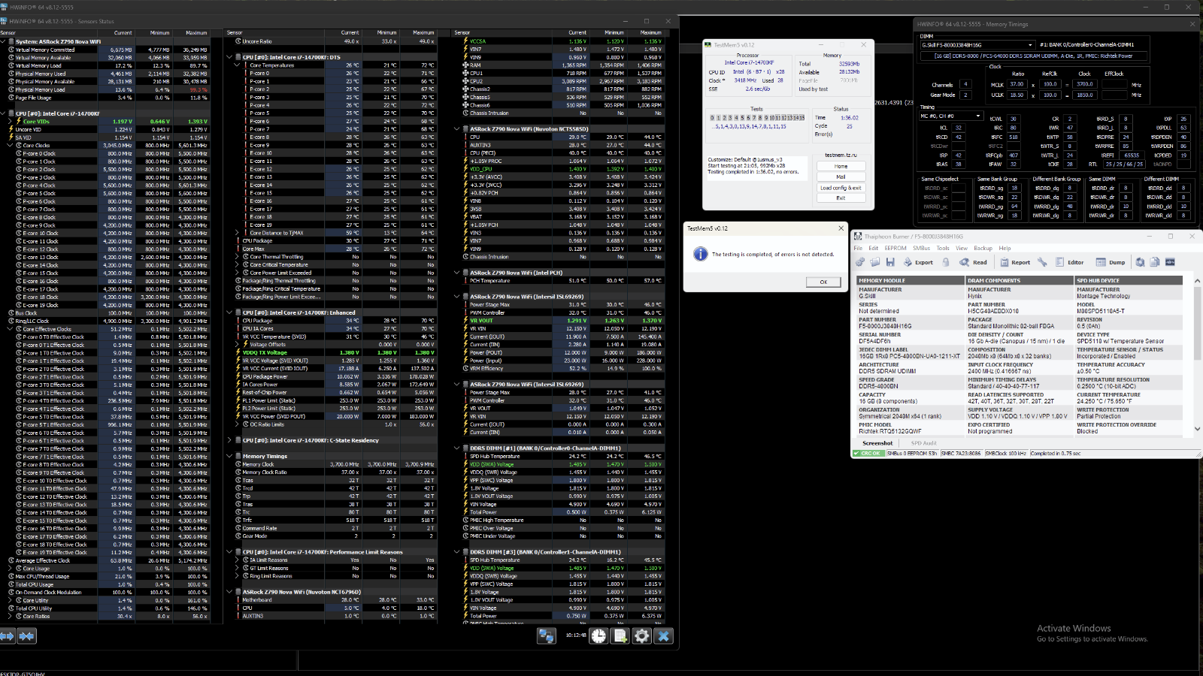Open Tools menu in Thaiphoon Burner
This screenshot has height=676, width=1203.
click(943, 248)
